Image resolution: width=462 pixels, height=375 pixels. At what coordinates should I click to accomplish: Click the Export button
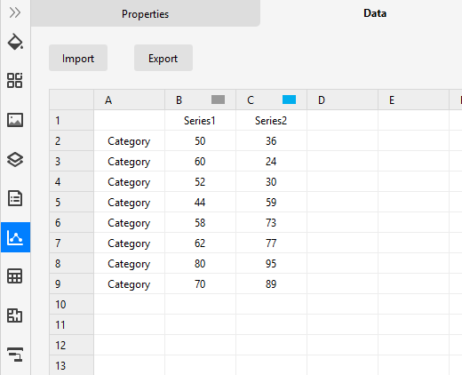coord(163,58)
